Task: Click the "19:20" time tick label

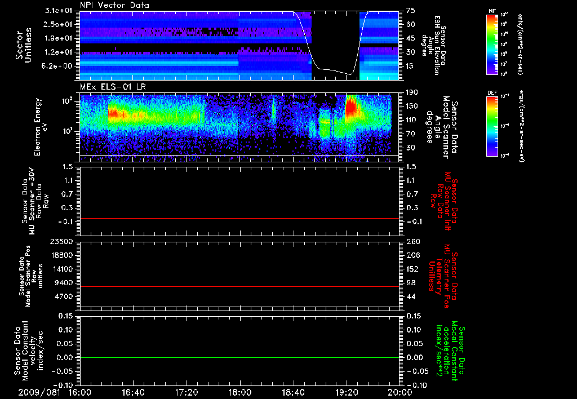Action: (347, 393)
